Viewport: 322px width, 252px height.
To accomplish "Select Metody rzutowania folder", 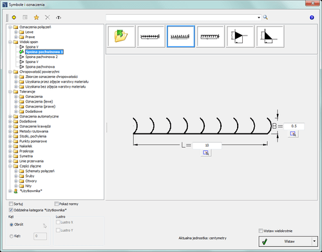I will pyautogui.click(x=33, y=131).
